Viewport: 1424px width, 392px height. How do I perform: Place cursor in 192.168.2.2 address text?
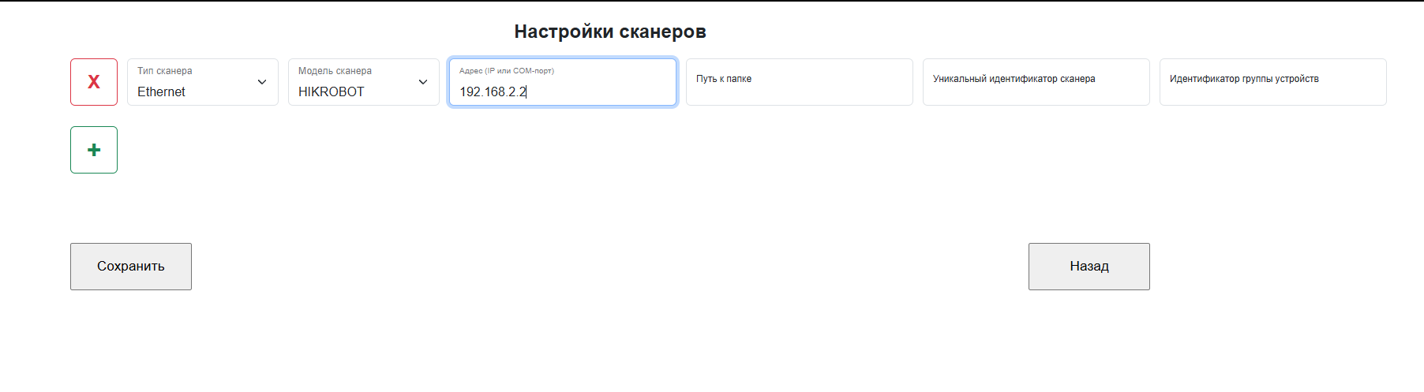pyautogui.click(x=493, y=92)
